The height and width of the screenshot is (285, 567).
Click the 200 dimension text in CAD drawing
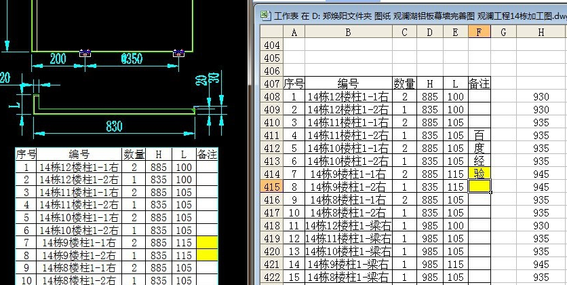[x=58, y=59]
